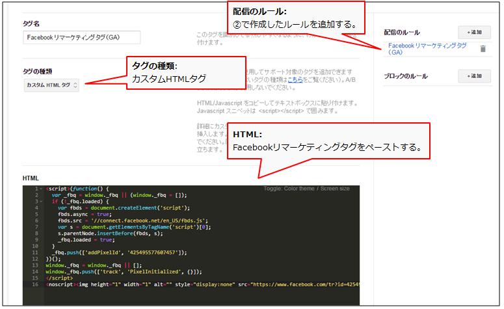Toggle the editor Screen size

point(335,189)
